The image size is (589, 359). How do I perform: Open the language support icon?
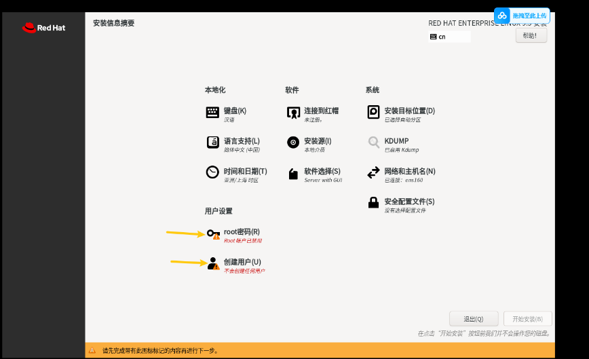pyautogui.click(x=212, y=143)
